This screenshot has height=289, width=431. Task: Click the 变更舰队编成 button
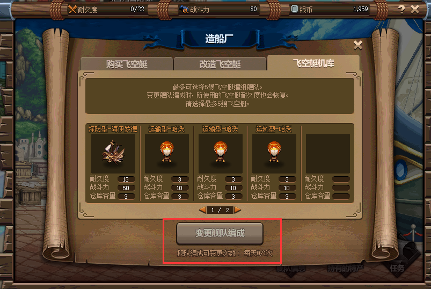click(220, 234)
